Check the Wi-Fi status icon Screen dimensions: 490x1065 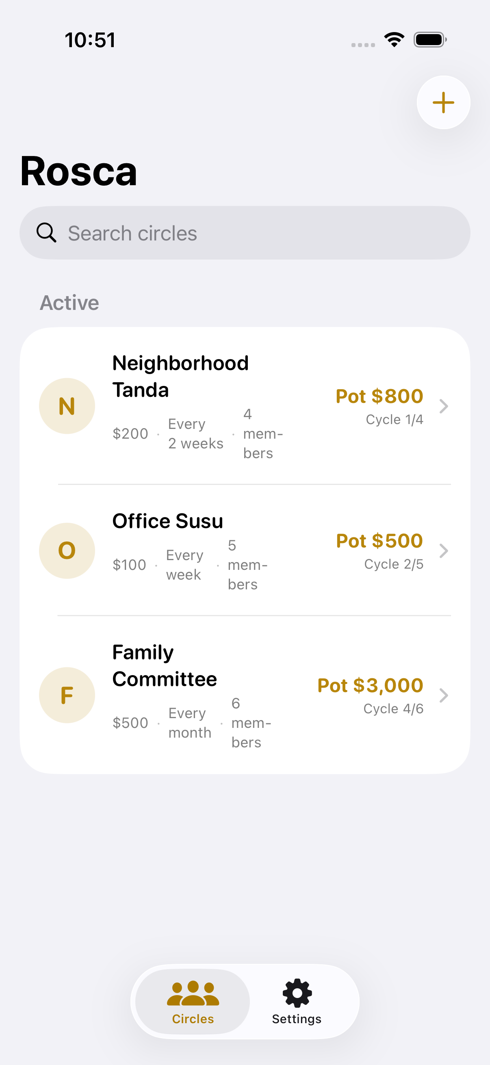394,40
